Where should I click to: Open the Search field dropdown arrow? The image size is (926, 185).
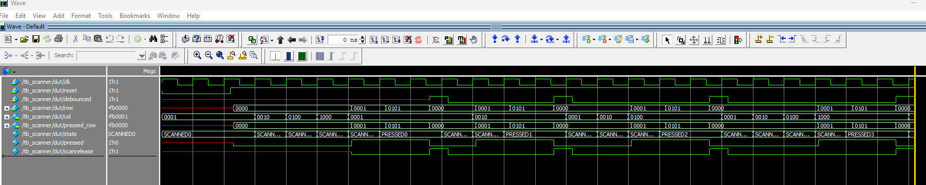point(142,55)
